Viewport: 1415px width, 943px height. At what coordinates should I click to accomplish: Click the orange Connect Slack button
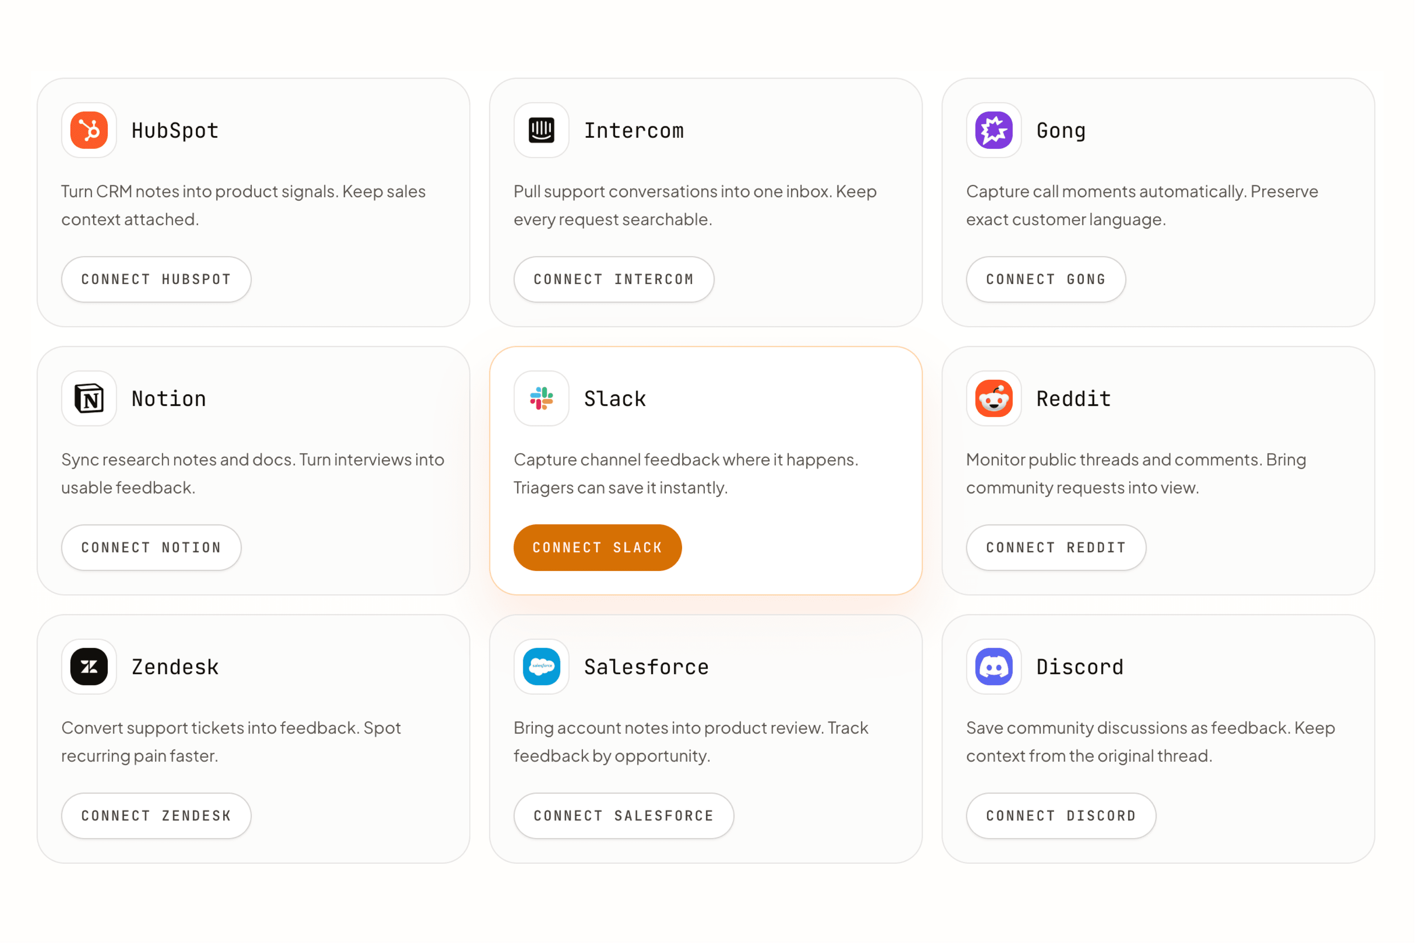[597, 547]
